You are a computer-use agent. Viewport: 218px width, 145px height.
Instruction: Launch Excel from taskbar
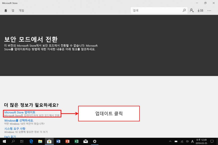pos(76,141)
